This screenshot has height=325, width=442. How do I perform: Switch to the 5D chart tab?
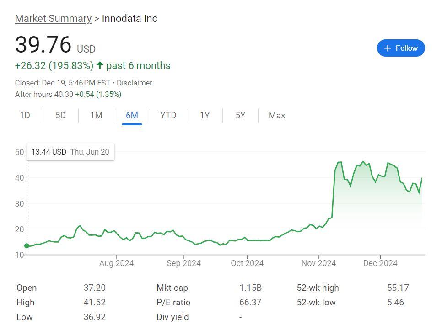coord(60,116)
